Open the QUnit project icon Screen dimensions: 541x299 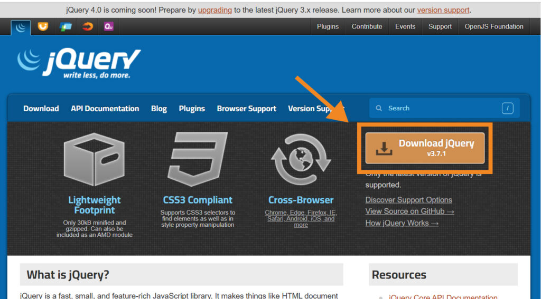pyautogui.click(x=109, y=26)
